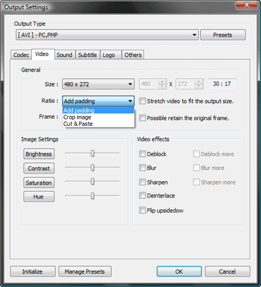This screenshot has height=287, width=261.
Task: Open the Output Type AVI dropdown
Action: coord(107,35)
